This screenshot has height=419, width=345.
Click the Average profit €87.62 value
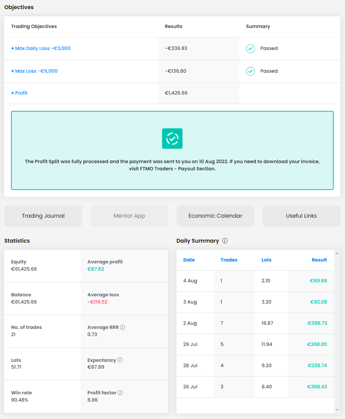point(96,269)
